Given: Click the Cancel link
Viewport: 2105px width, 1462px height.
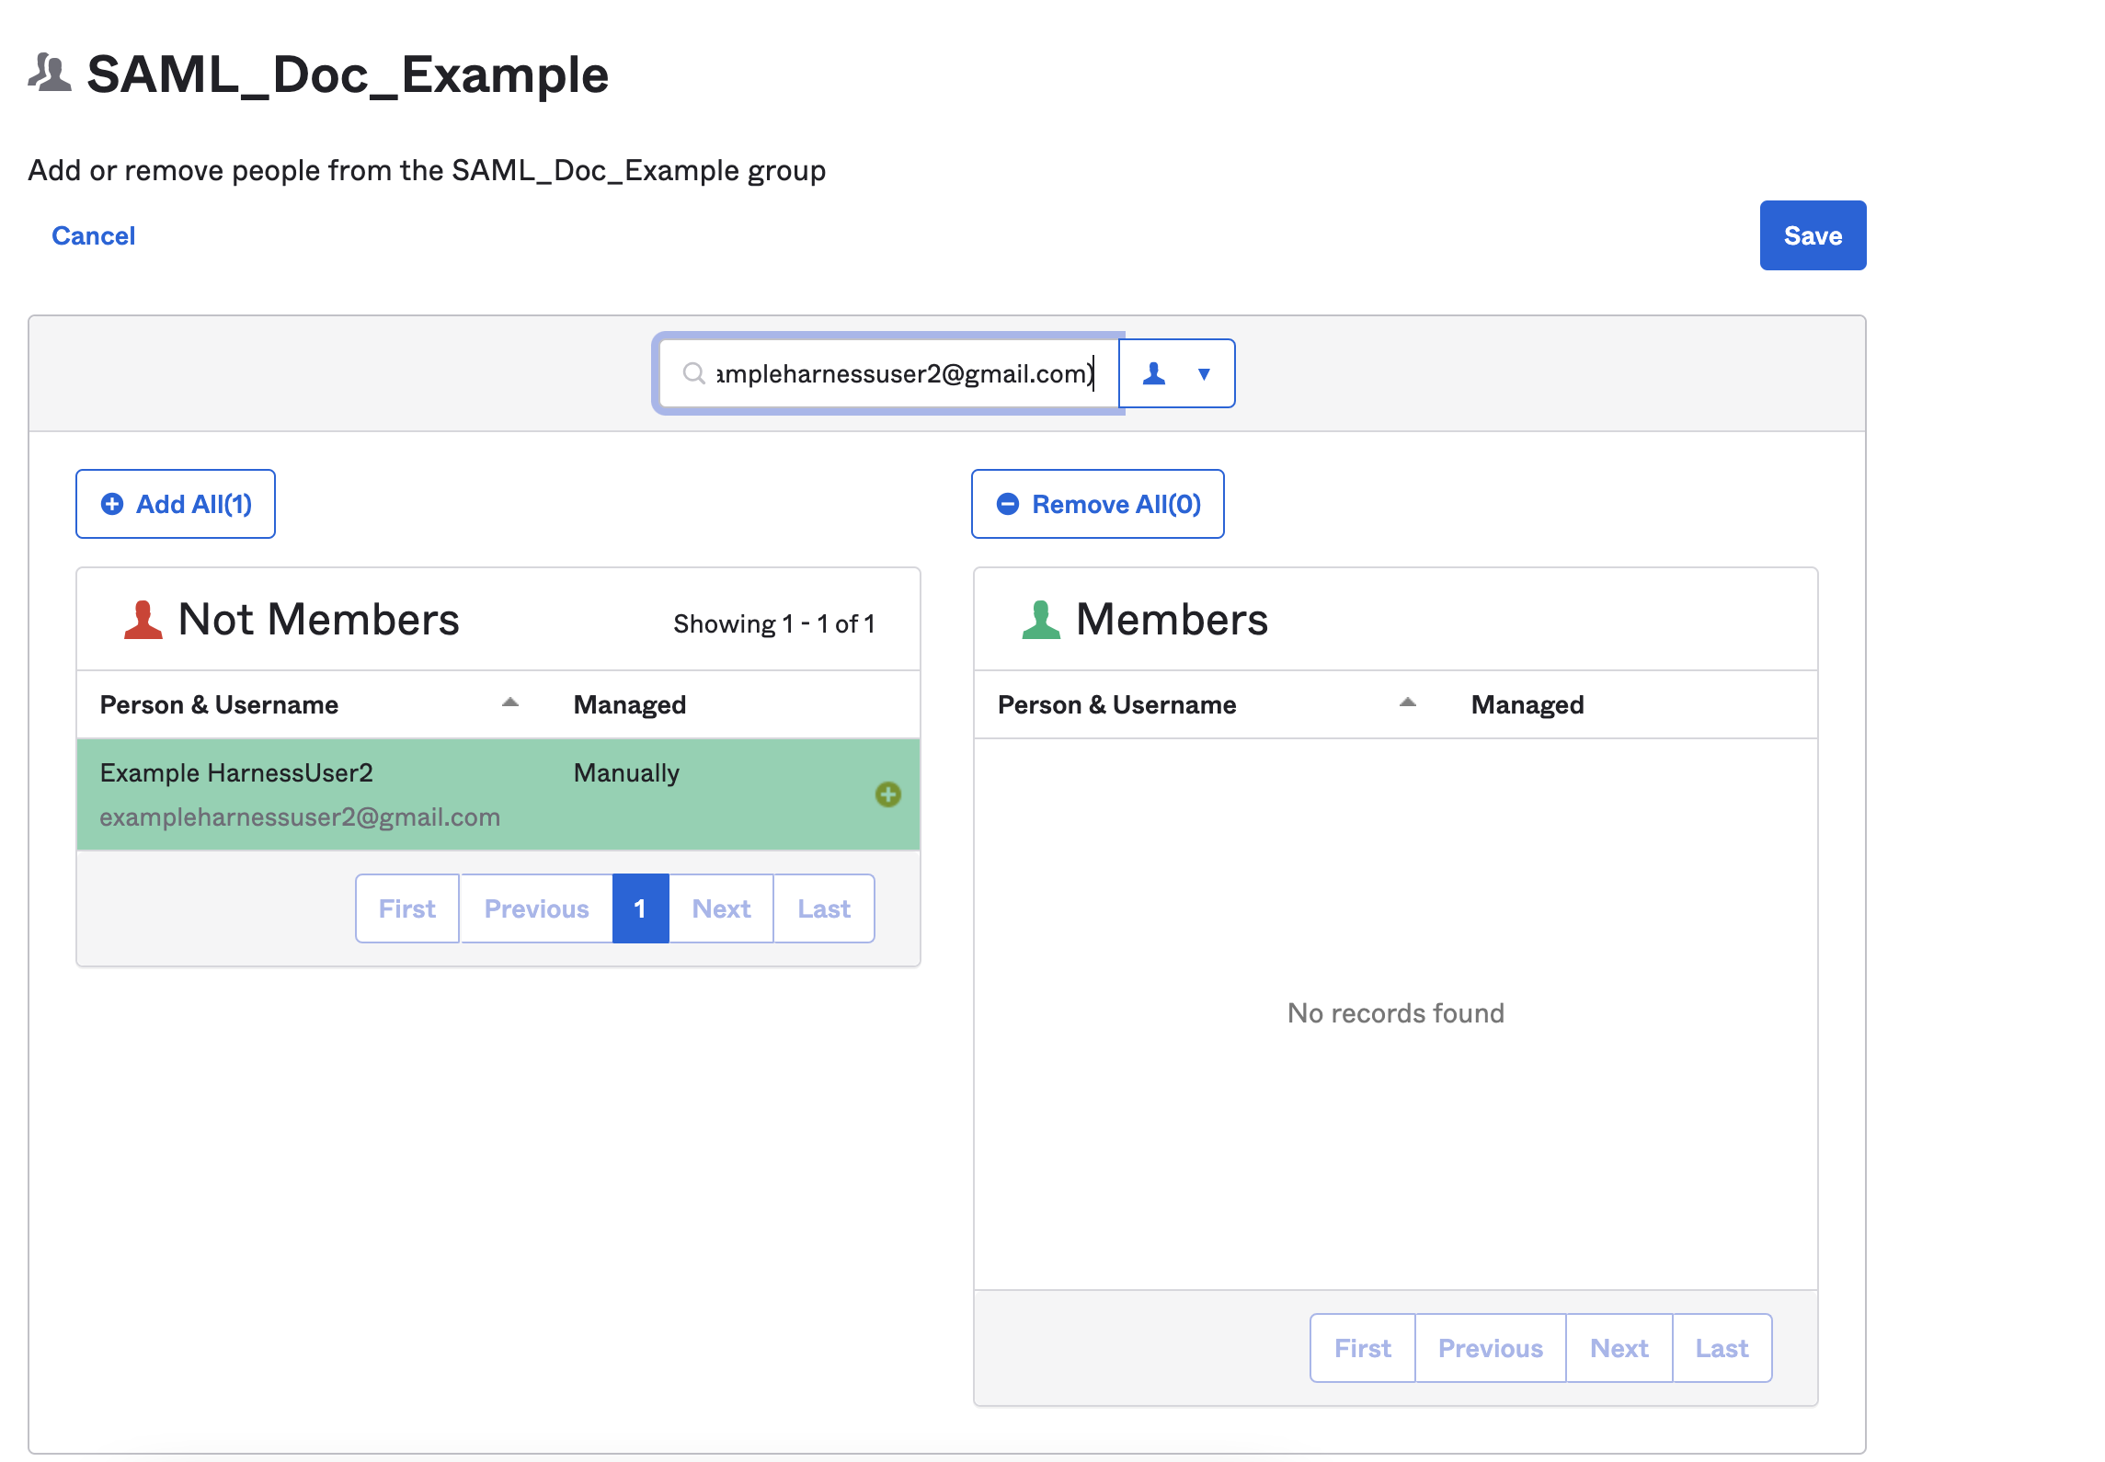Looking at the screenshot, I should tap(93, 235).
